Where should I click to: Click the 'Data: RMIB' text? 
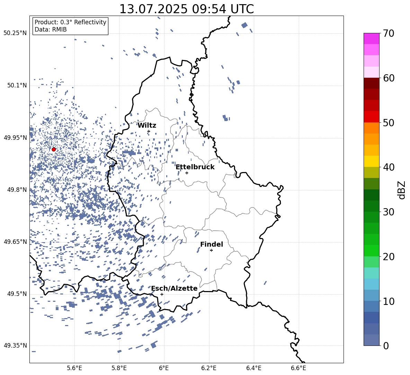tap(51, 29)
